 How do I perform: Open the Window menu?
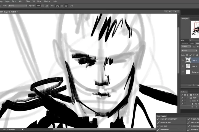(47, 1)
